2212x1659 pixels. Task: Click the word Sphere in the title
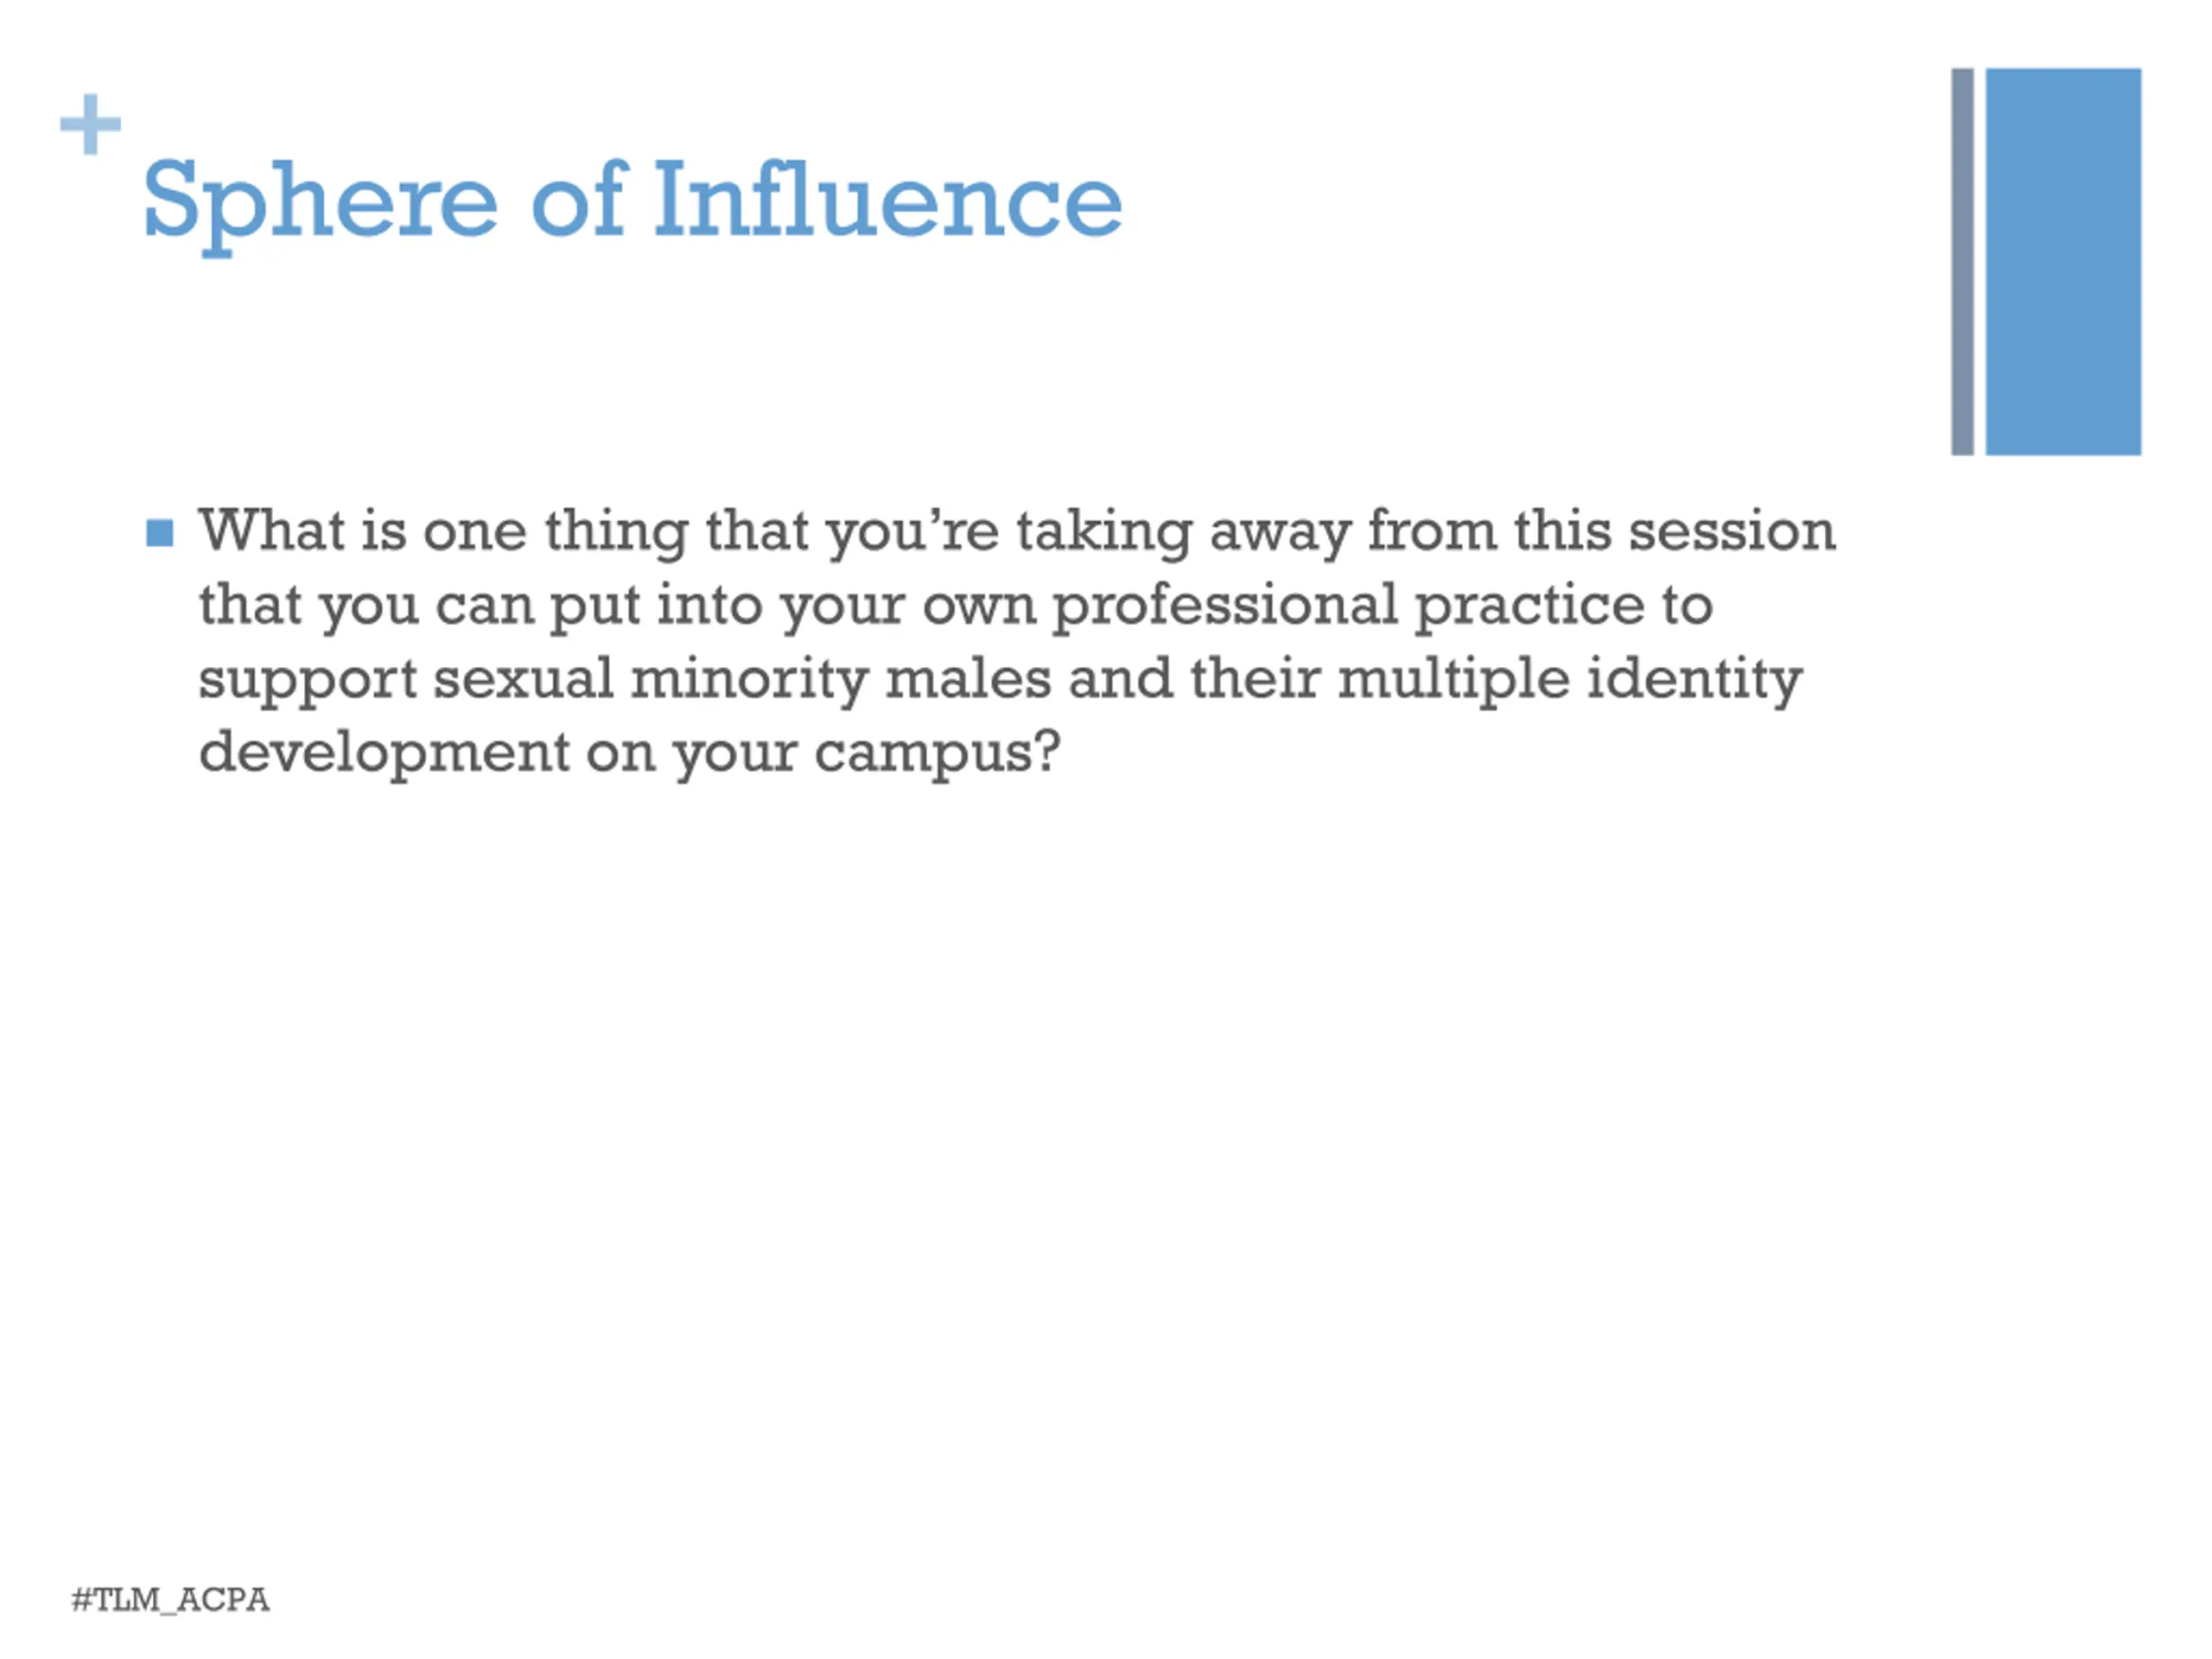[320, 204]
